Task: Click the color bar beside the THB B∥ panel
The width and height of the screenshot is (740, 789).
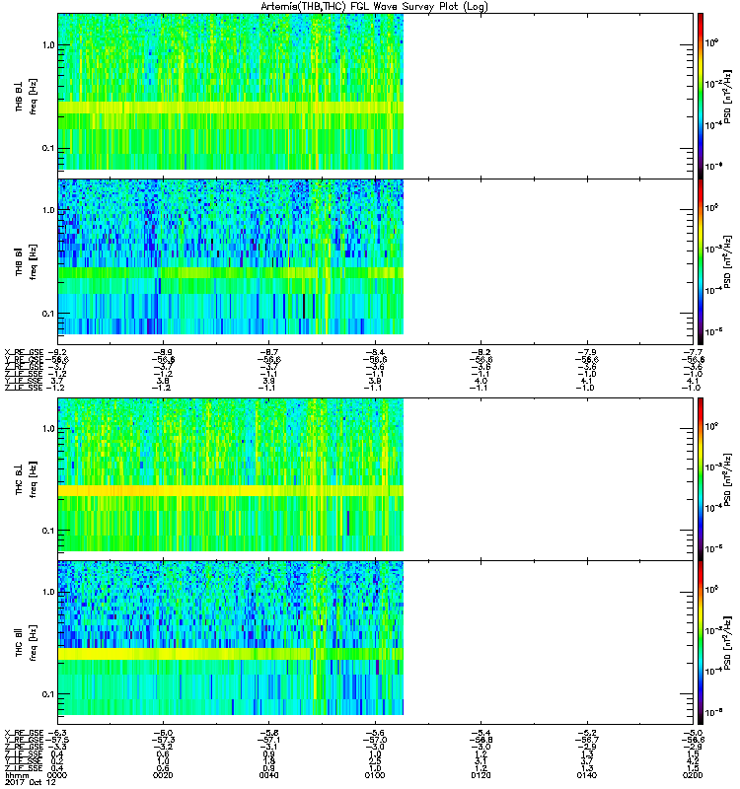Action: tap(701, 261)
